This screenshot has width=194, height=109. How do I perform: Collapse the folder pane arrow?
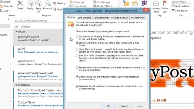(8, 19)
